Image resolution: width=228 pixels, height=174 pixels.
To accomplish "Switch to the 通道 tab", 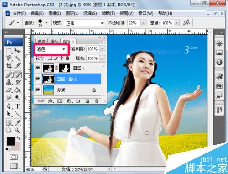I will 41,41.
